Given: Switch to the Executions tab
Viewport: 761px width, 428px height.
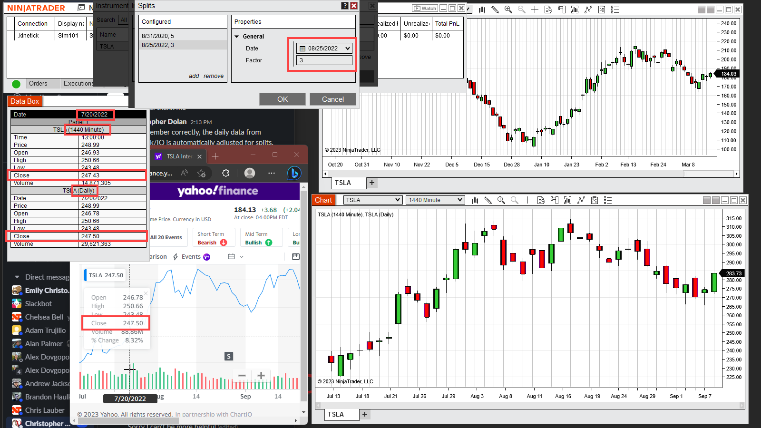Looking at the screenshot, I should 78,84.
